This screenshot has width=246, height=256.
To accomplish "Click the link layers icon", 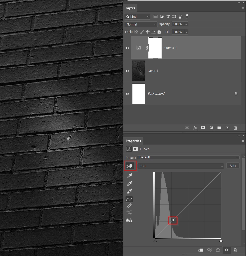I will point(187,128).
